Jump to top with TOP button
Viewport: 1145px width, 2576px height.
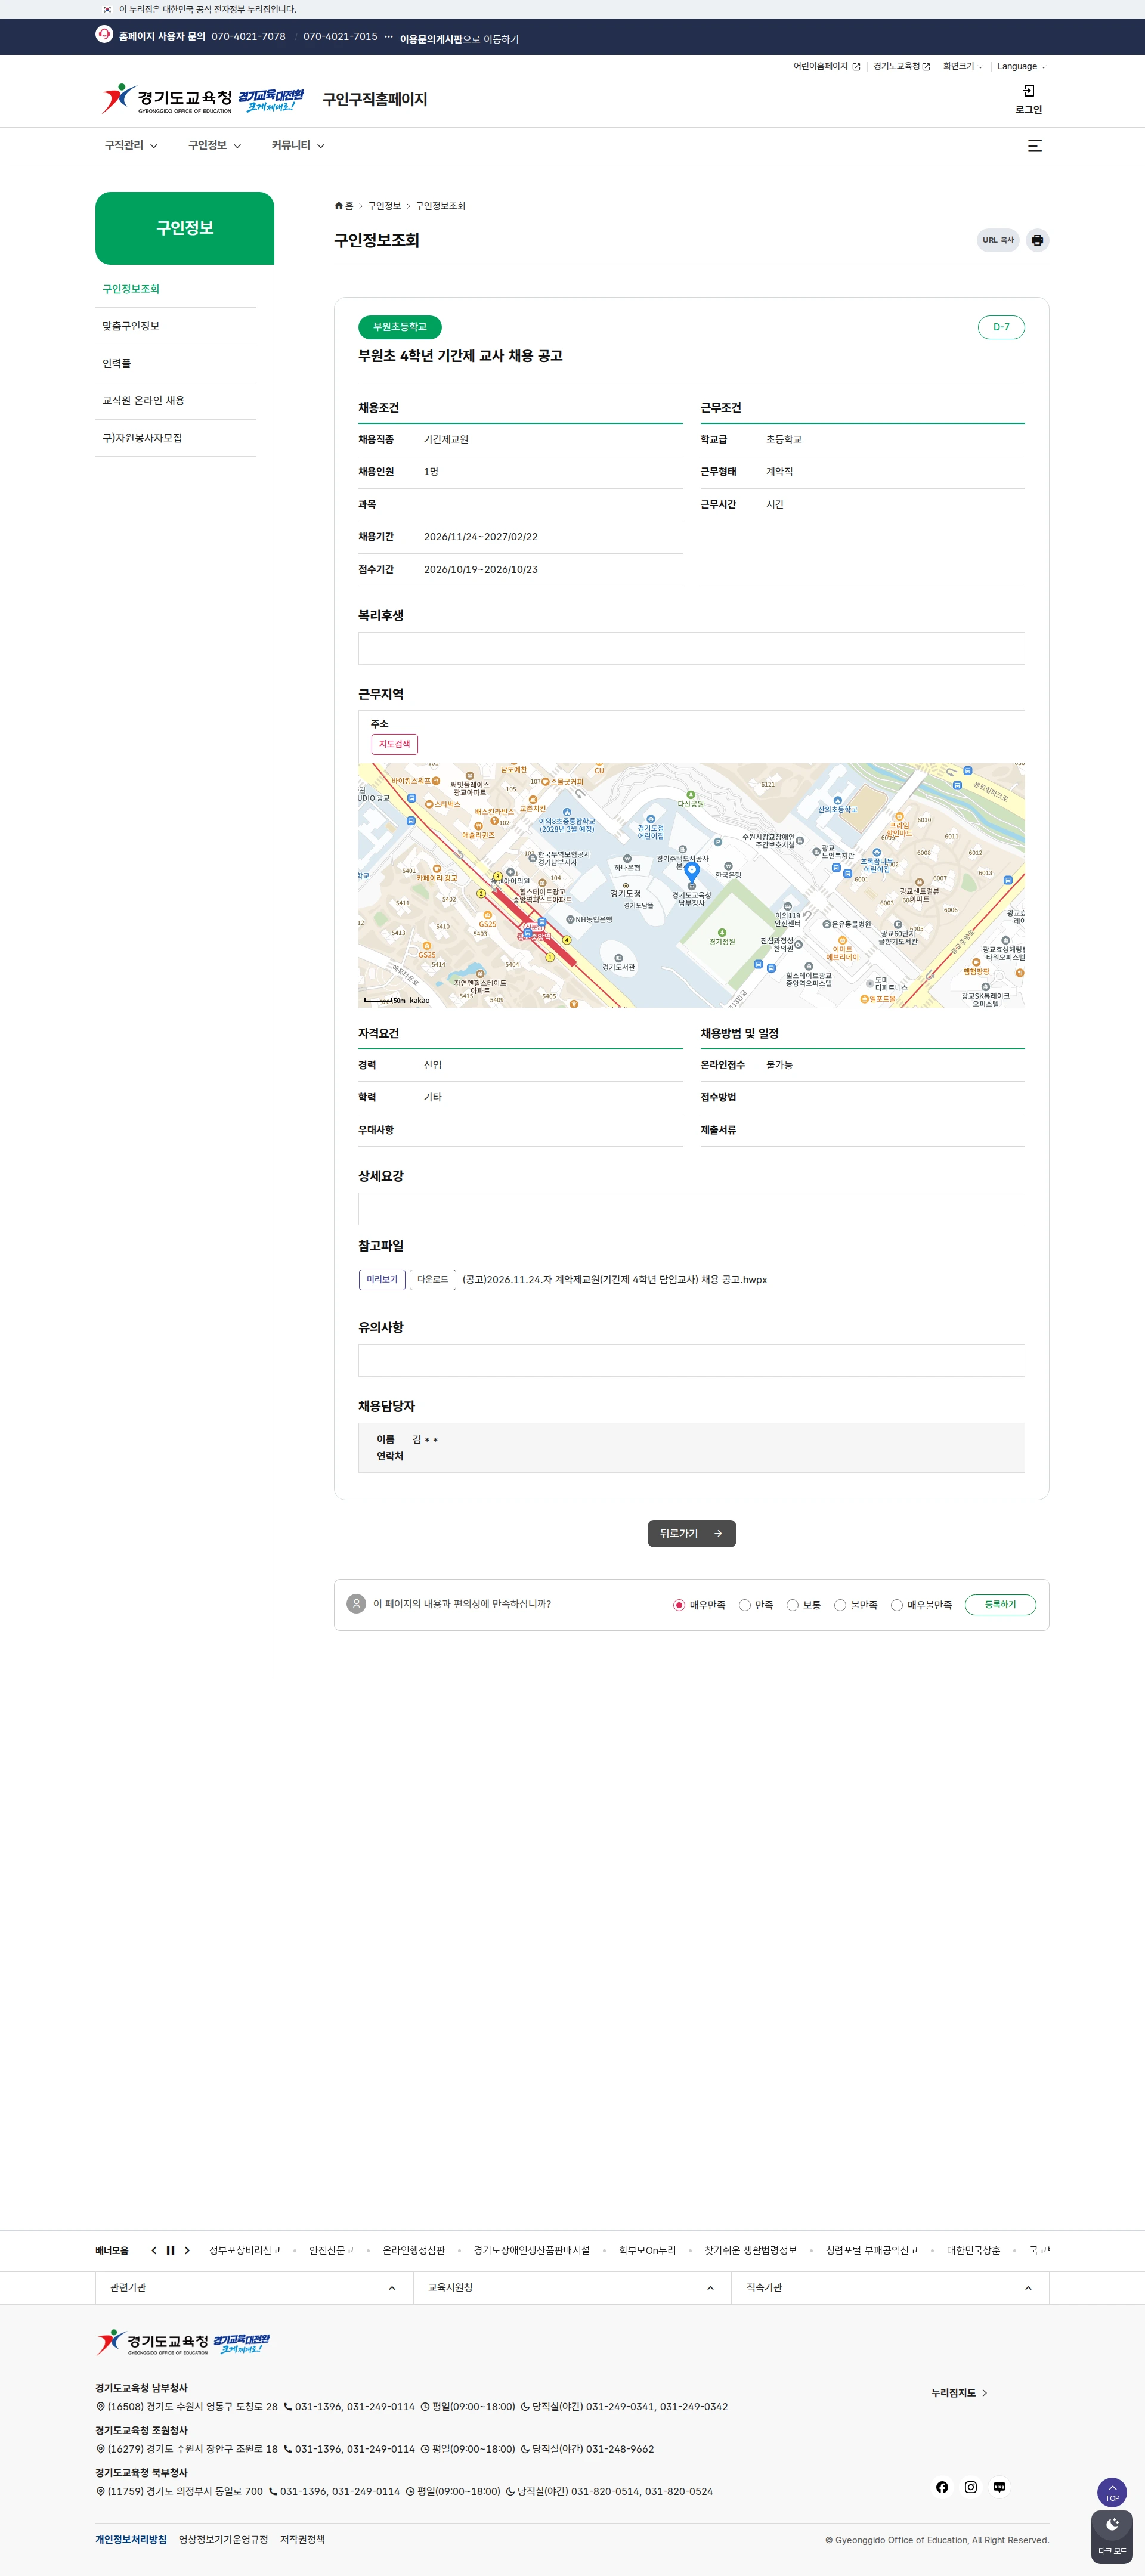click(1112, 2492)
